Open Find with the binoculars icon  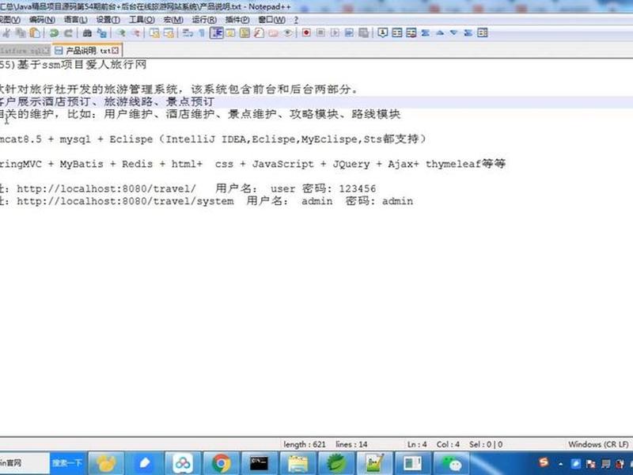coord(87,33)
